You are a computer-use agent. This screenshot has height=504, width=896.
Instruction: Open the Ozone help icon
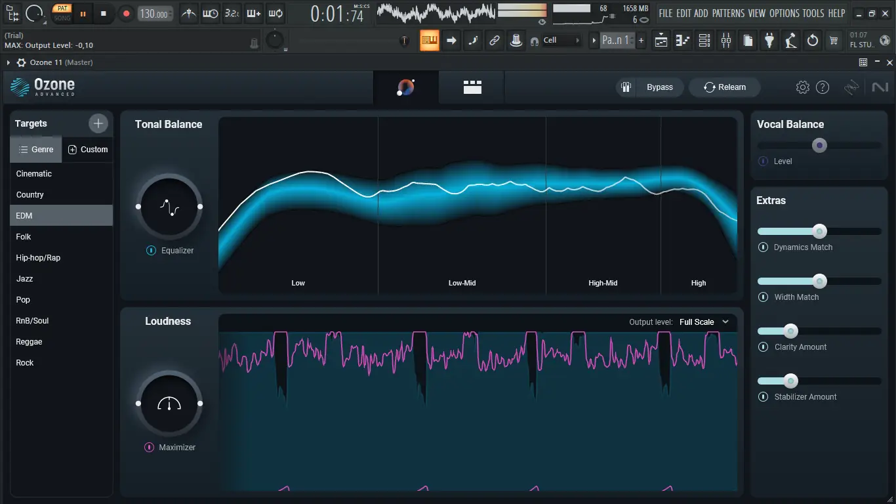point(823,87)
